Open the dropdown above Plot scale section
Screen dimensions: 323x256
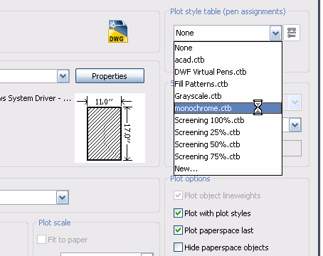[63, 197]
